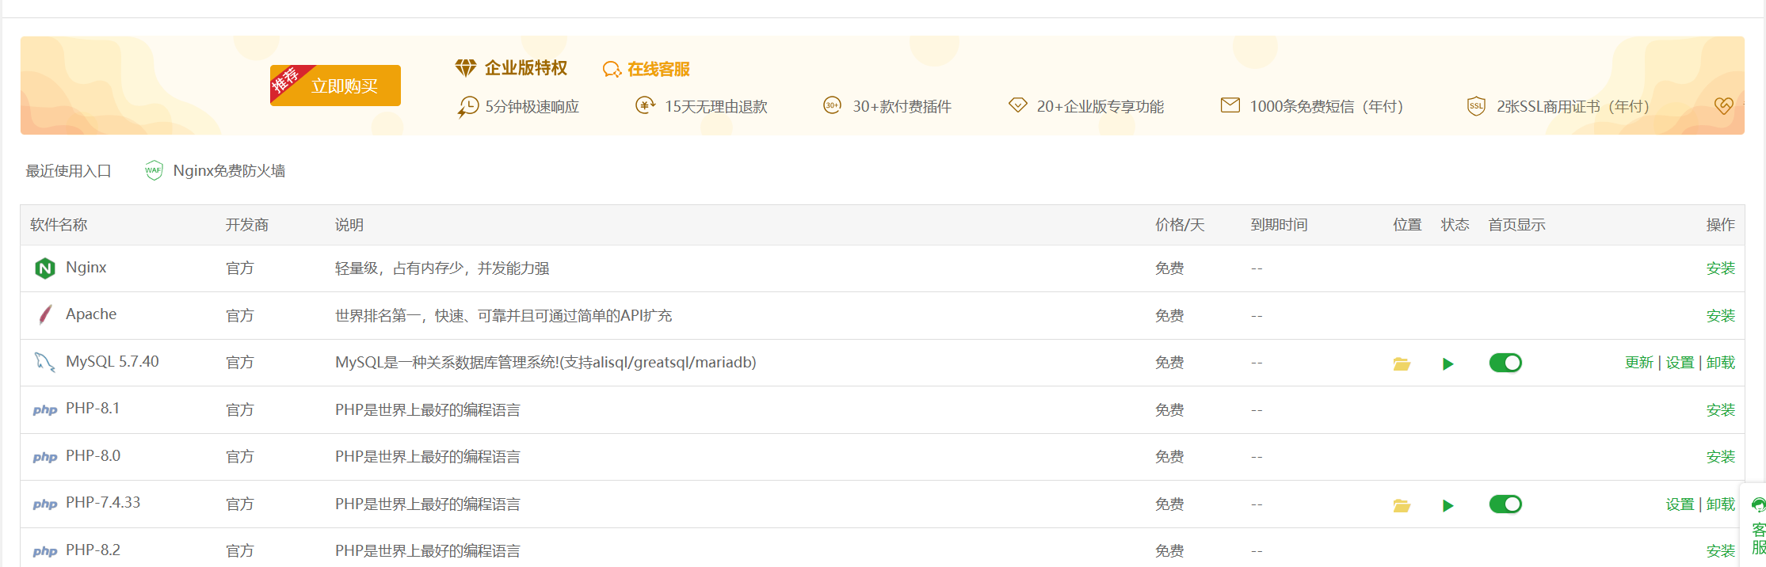Click the WAF shield icon
Viewport: 1766px width, 567px height.
point(154,170)
